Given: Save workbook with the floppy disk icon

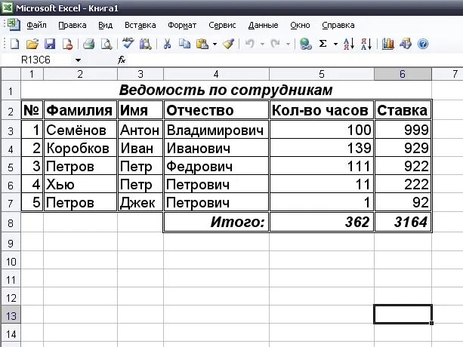Looking at the screenshot, I should [x=50, y=45].
